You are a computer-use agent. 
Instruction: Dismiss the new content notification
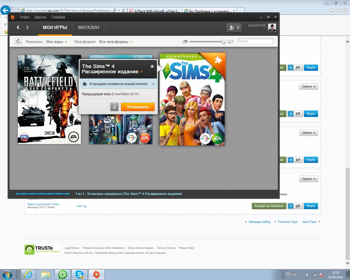pos(153,84)
